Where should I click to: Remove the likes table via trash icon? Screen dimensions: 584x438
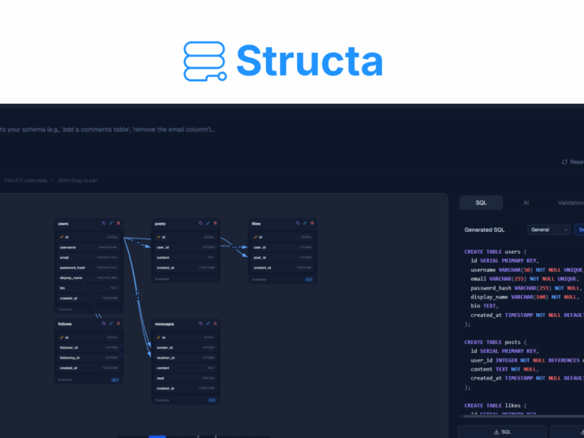(x=312, y=224)
